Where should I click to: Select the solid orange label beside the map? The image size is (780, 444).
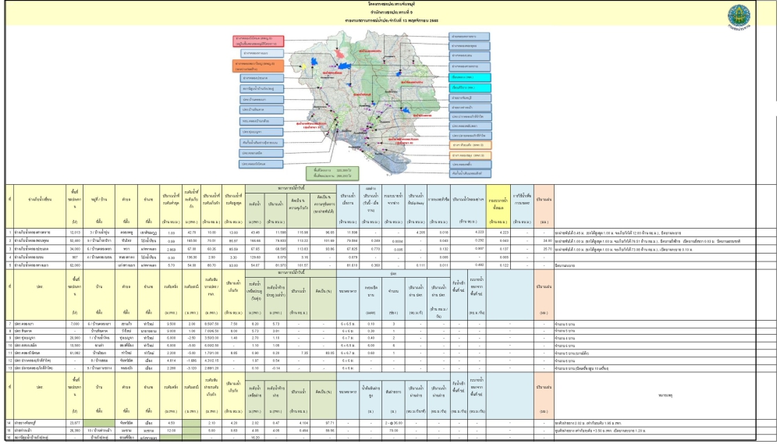pos(257,66)
